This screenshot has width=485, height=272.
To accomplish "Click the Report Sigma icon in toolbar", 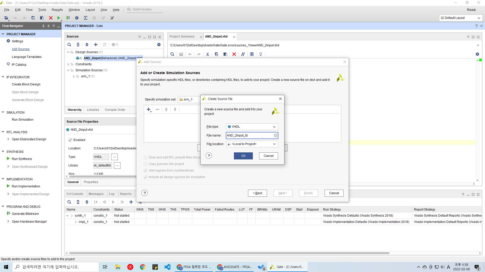I will point(86,18).
